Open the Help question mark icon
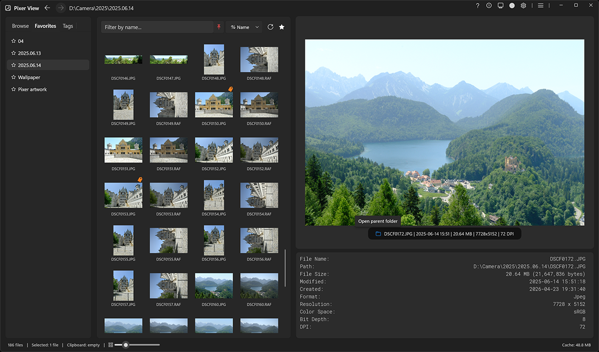This screenshot has height=352, width=599. (x=477, y=5)
